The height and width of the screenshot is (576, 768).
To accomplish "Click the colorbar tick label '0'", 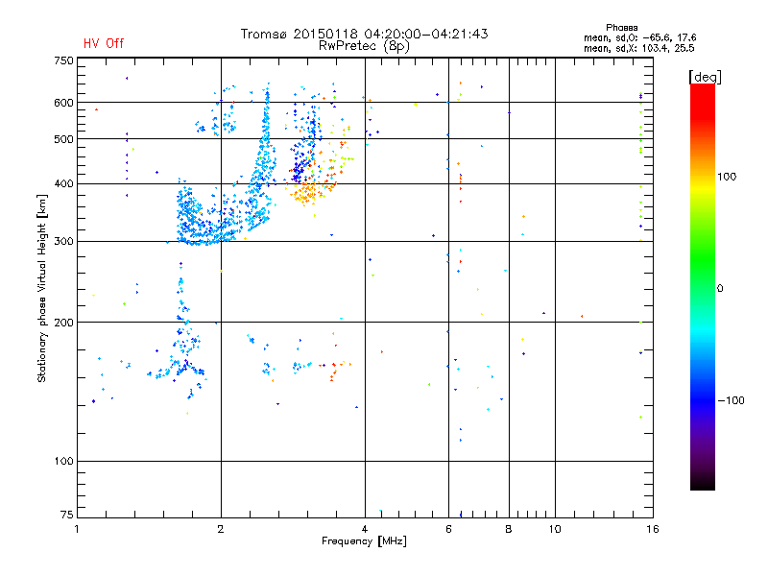I will 720,289.
